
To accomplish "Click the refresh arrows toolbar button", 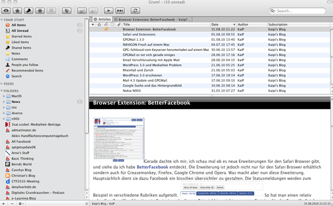I will 135,10.
